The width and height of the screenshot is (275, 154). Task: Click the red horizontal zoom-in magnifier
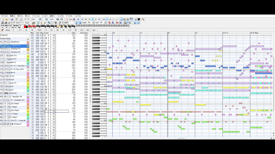pos(109,23)
